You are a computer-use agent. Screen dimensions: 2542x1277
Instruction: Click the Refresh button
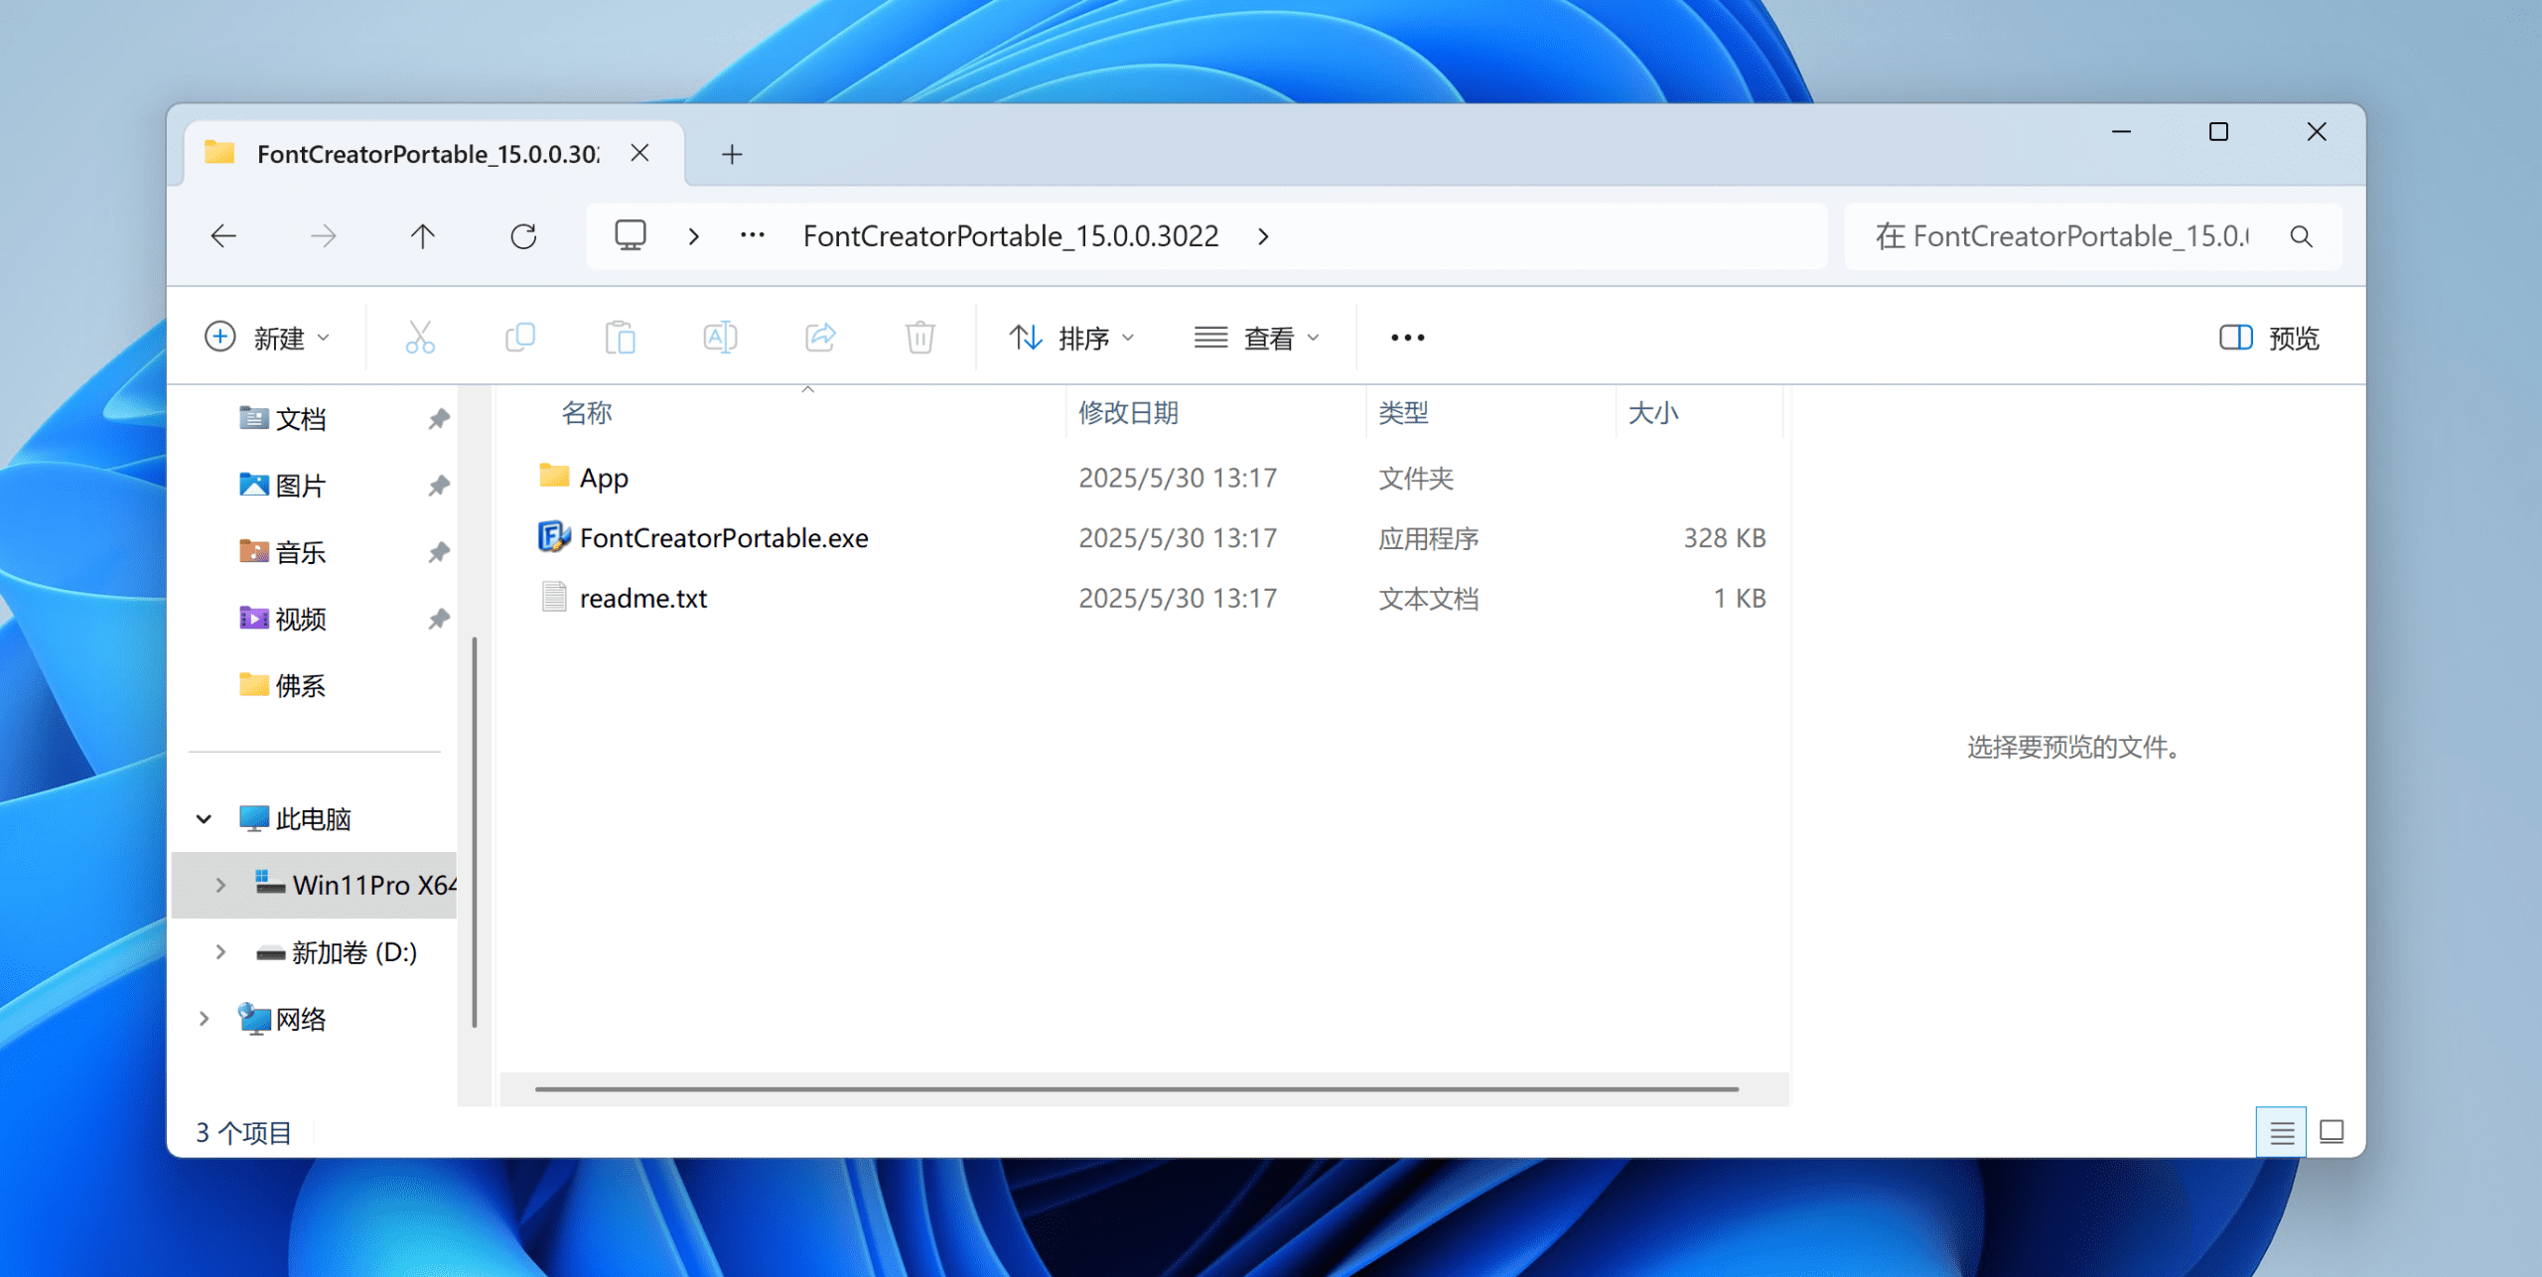523,236
